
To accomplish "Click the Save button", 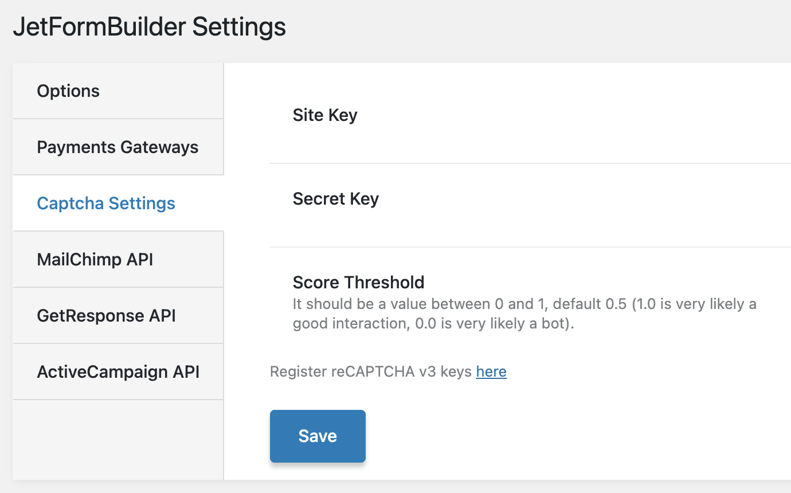I will pyautogui.click(x=318, y=436).
